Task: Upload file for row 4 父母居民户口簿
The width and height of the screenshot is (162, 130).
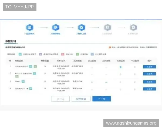Action: (x=149, y=89)
